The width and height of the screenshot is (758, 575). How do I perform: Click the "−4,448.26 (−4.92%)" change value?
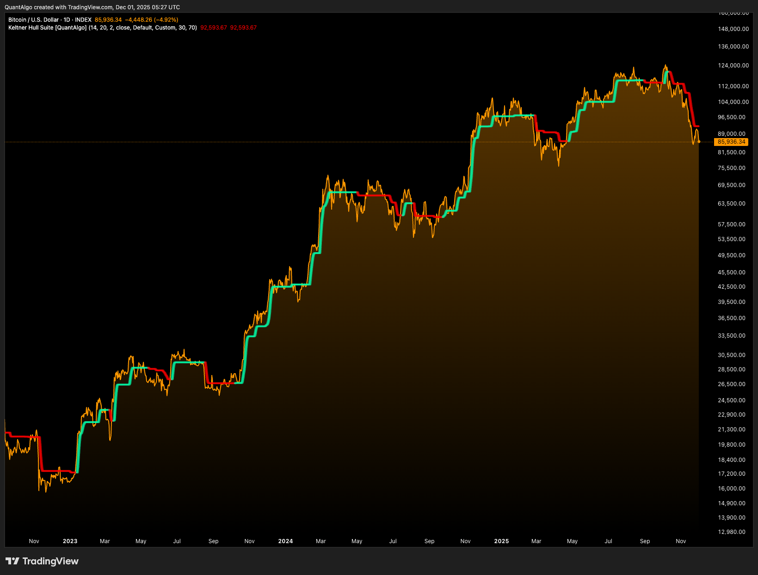pos(152,20)
